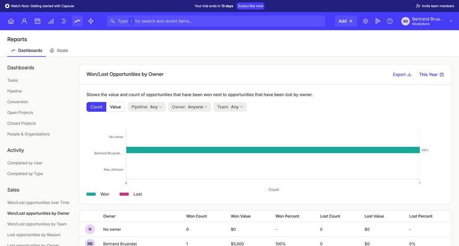Click the Subscribe now button

(250, 6)
